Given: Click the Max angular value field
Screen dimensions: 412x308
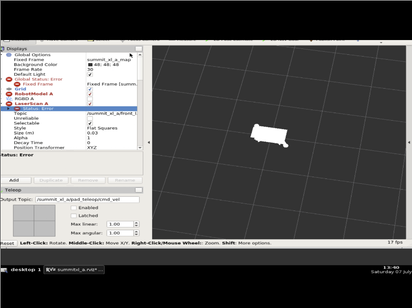Looking at the screenshot, I should point(120,233).
